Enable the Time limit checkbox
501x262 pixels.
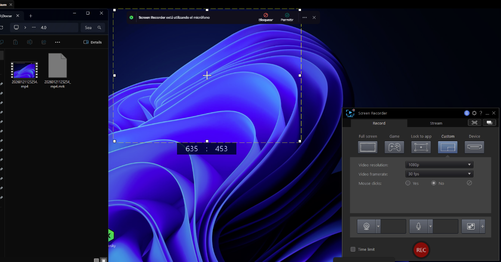353,250
